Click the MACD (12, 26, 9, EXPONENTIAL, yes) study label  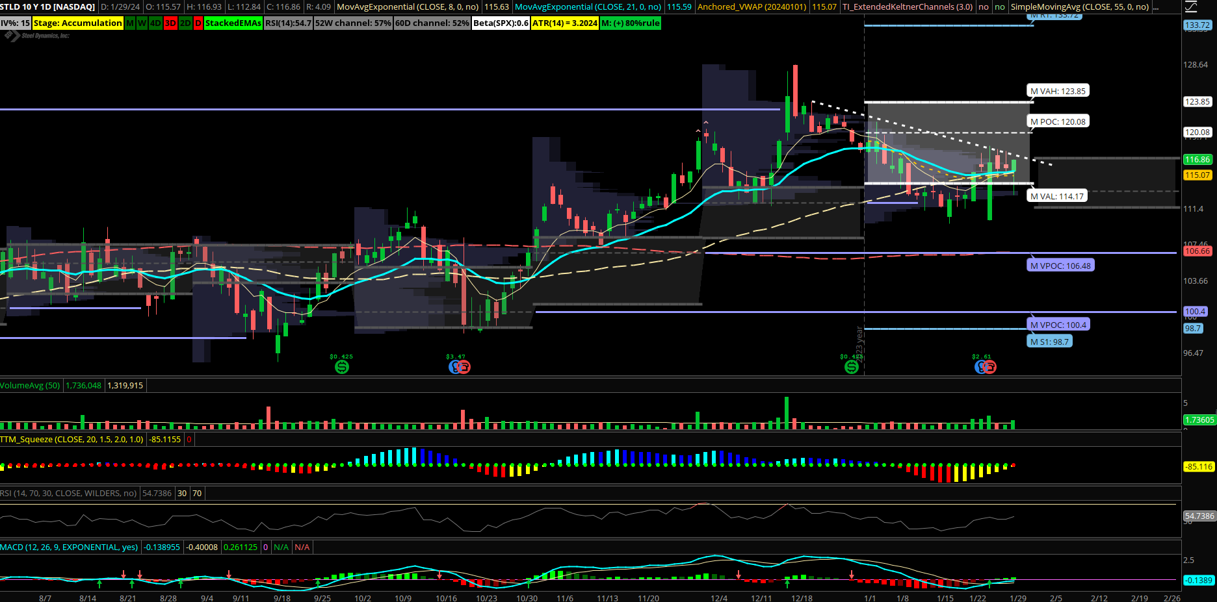[x=69, y=547]
